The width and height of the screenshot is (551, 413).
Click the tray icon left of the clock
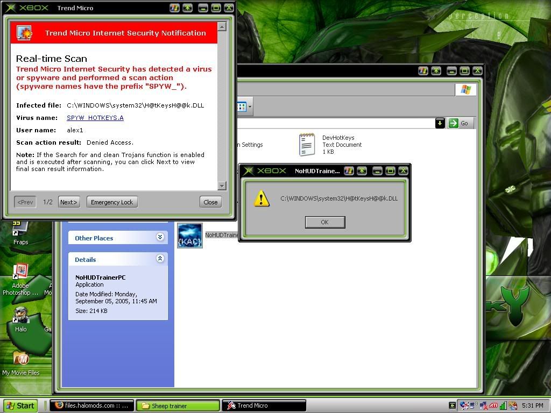tap(513, 405)
